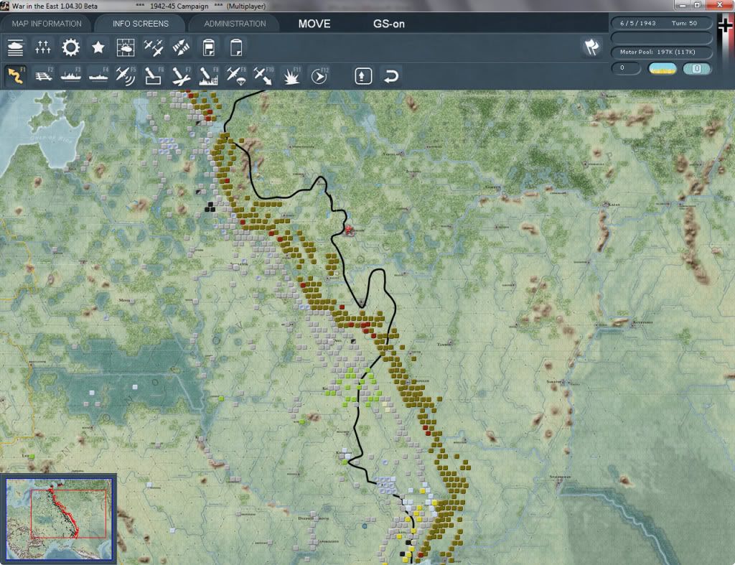Click the F11 explosion icon
The image size is (735, 565).
click(x=291, y=75)
